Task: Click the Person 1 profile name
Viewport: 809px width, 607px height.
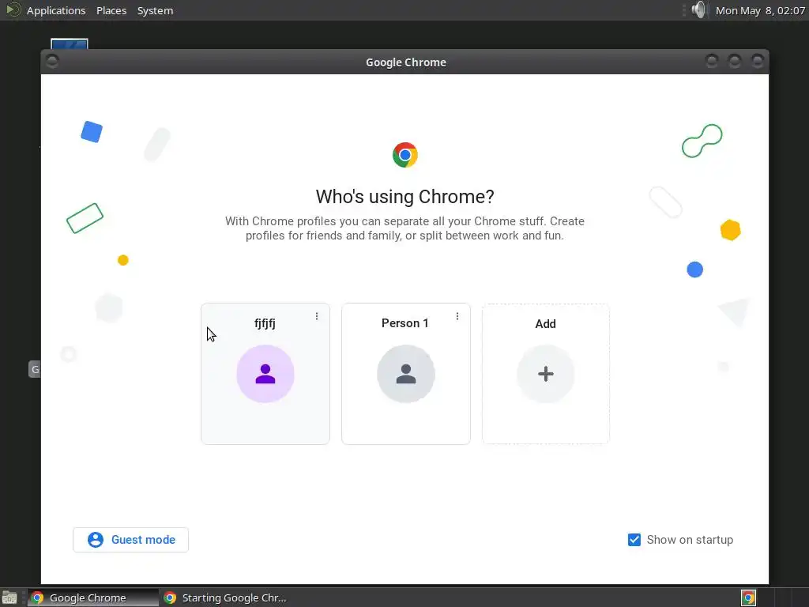Action: pyautogui.click(x=405, y=323)
